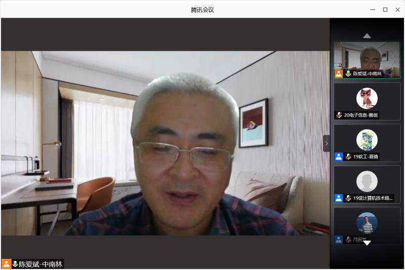
Task: Select the gray default avatar of 19级计算机技术杨
Action: (x=367, y=181)
